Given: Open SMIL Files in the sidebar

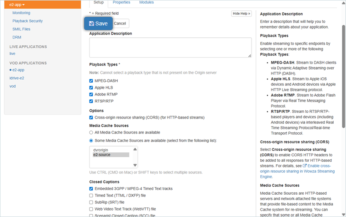Looking at the screenshot, I should click(x=22, y=29).
